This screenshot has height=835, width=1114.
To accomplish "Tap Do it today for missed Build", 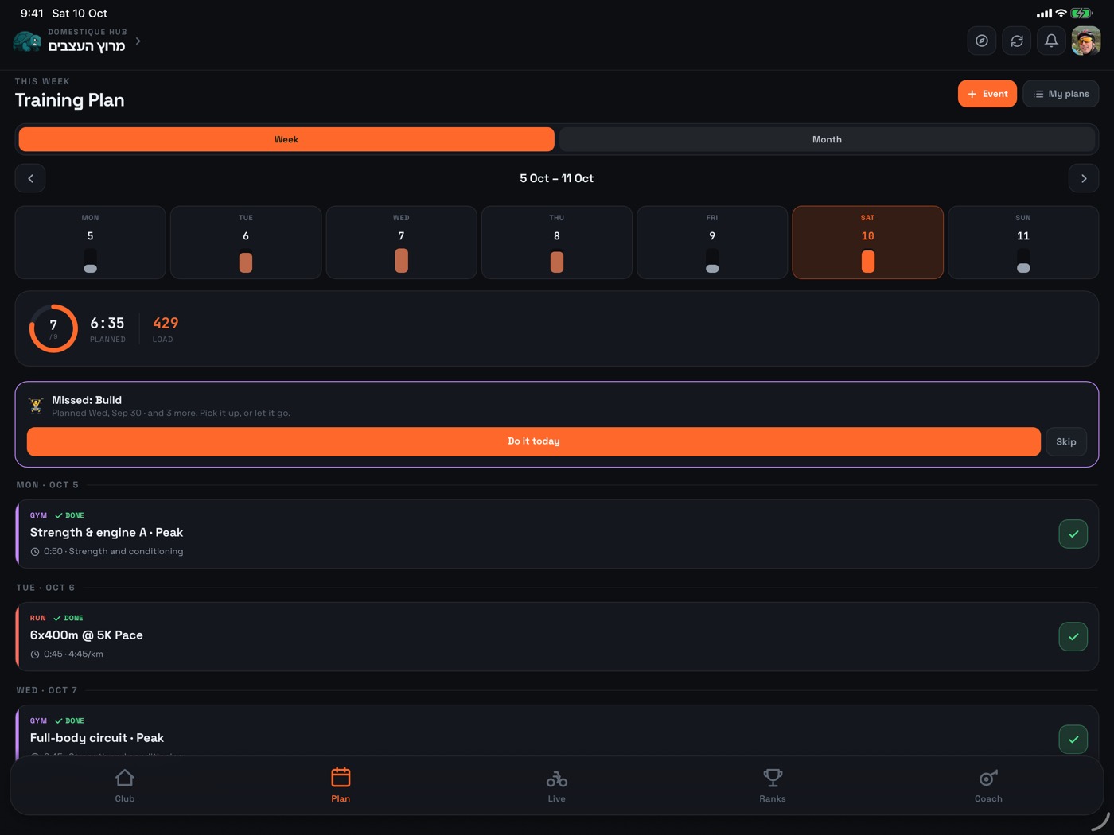I will coord(534,441).
